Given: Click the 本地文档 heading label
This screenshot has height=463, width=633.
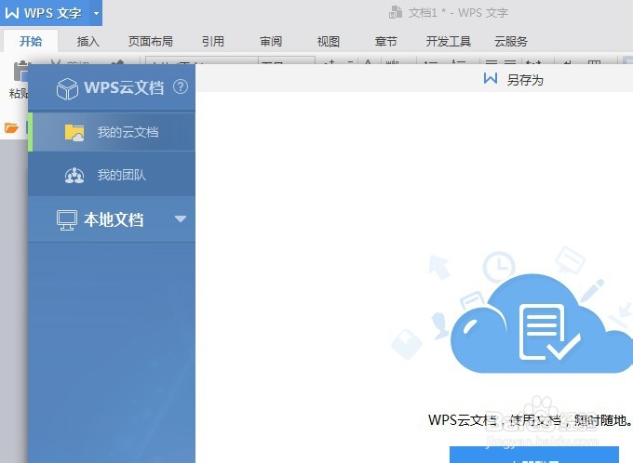Looking at the screenshot, I should tap(114, 219).
